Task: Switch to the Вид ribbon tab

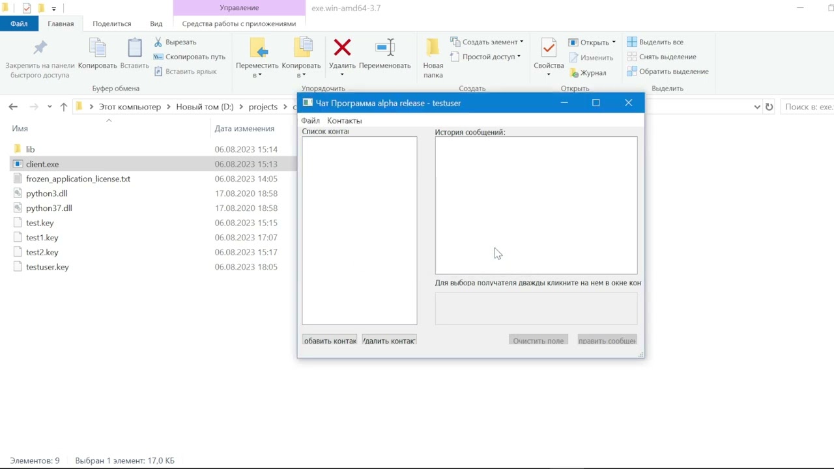Action: pos(156,23)
